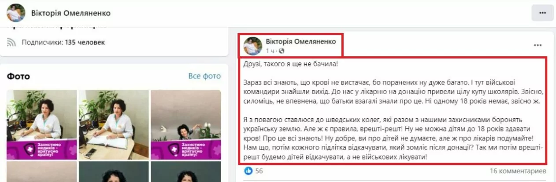Click the post author name Вікторія Омеляненко

301,41
